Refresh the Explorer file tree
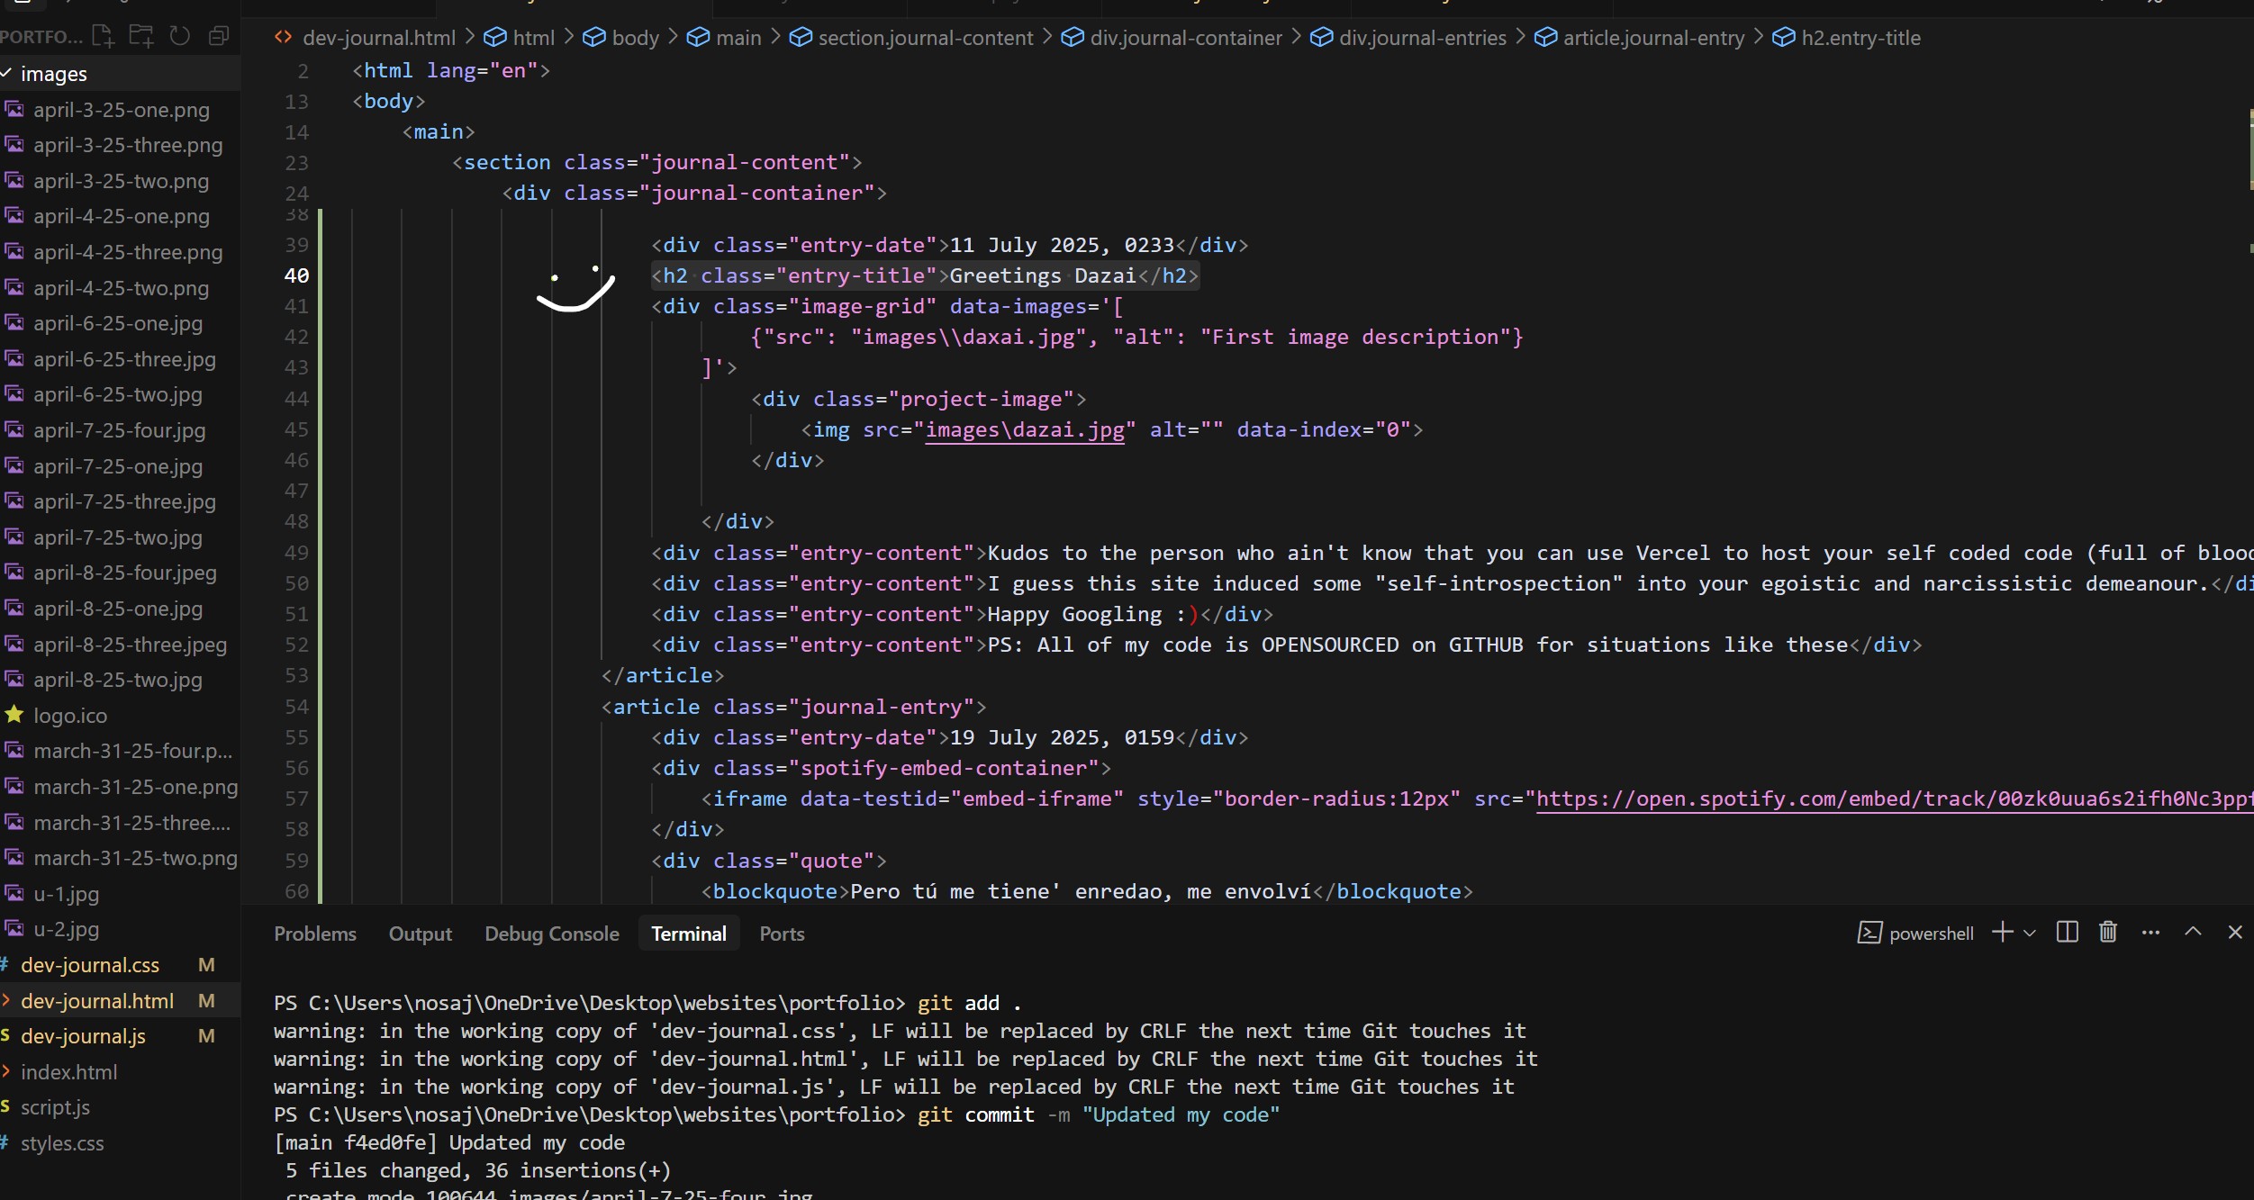This screenshot has width=2254, height=1200. pyautogui.click(x=180, y=36)
